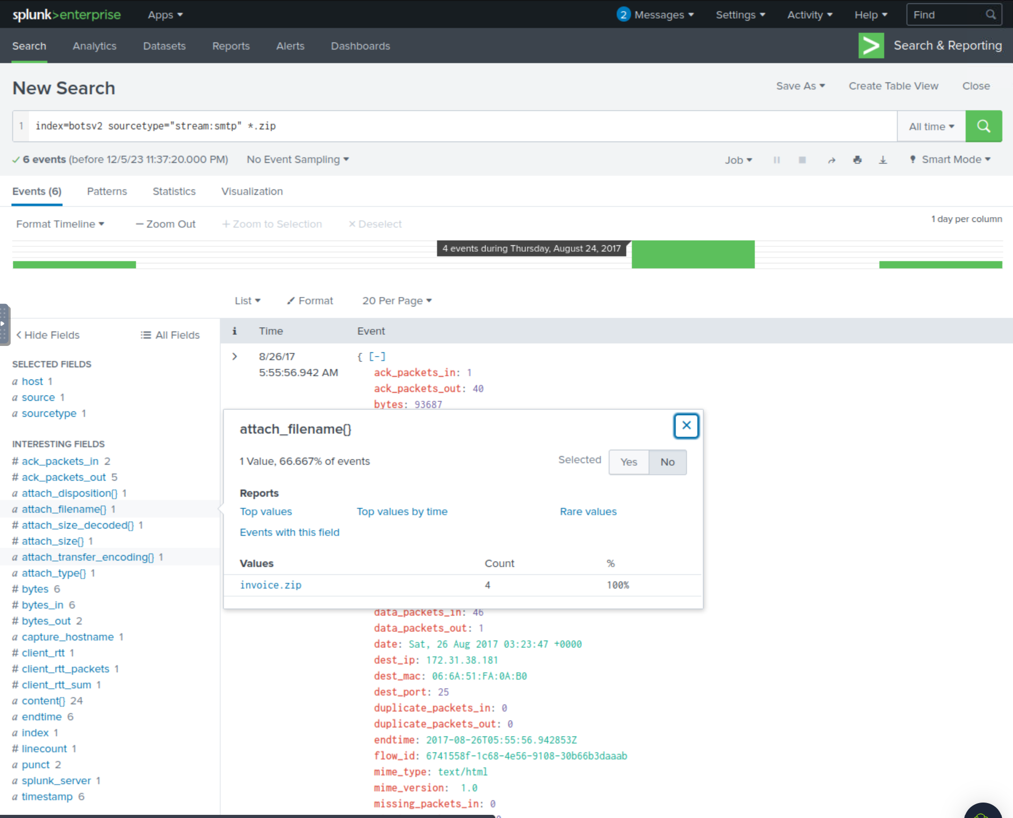Viewport: 1013px width, 818px height.
Task: Click Hide Fields
Action: (47, 335)
